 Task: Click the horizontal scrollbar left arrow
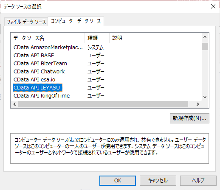pos(14,104)
